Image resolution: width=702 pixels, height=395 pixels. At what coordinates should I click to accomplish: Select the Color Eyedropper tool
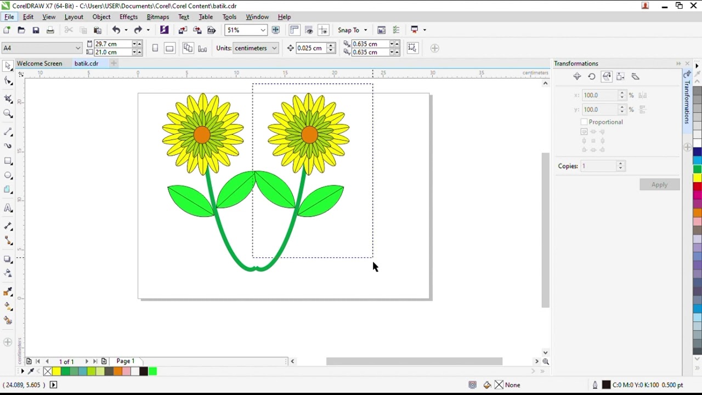(x=8, y=292)
